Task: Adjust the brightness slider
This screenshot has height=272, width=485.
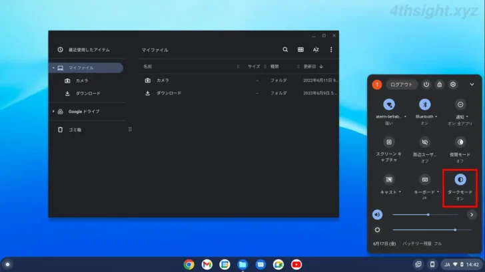Action: tap(432, 230)
